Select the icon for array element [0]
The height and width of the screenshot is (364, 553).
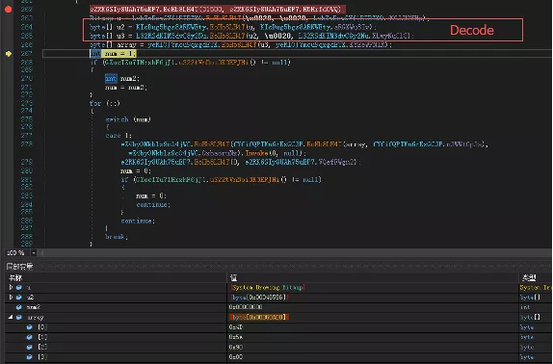click(30, 327)
